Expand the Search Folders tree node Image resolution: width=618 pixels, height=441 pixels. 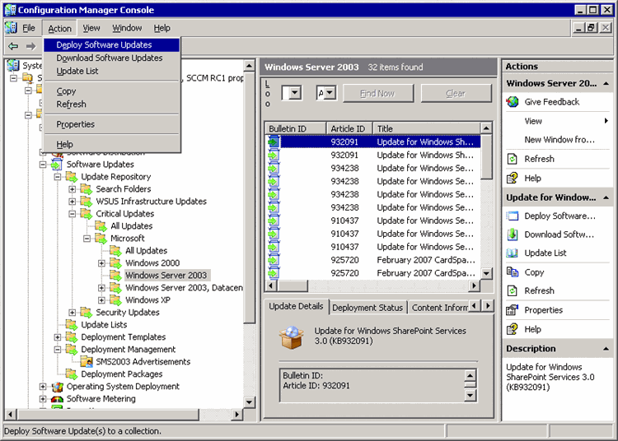(73, 189)
